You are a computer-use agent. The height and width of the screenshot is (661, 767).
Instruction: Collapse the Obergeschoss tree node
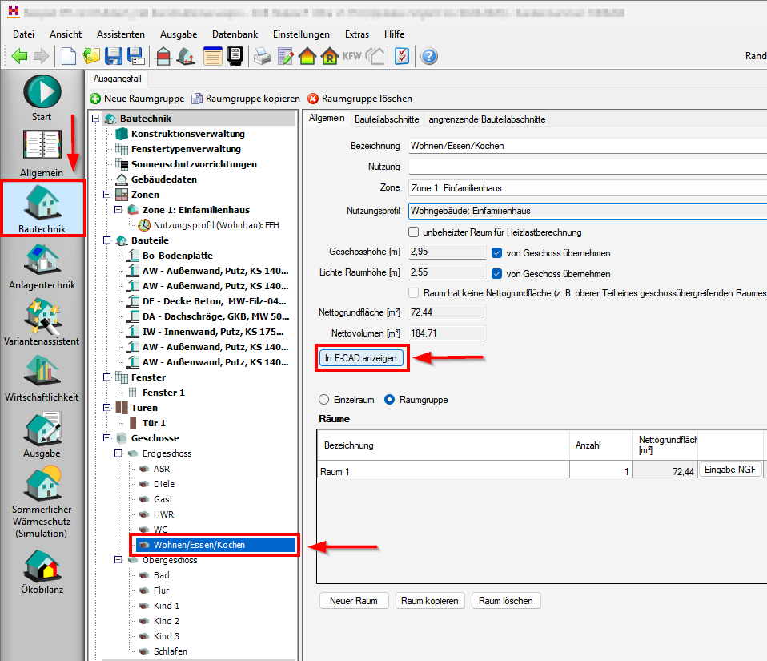[118, 560]
